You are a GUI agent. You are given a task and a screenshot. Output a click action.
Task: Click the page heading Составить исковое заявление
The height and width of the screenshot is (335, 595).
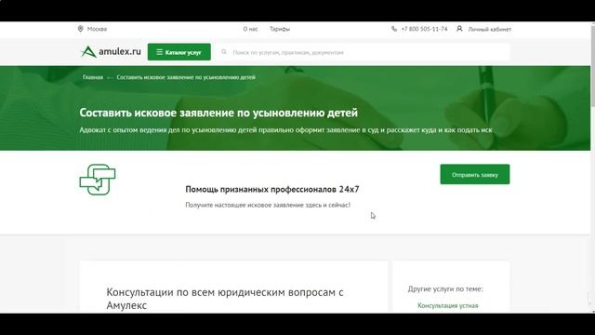click(x=218, y=113)
